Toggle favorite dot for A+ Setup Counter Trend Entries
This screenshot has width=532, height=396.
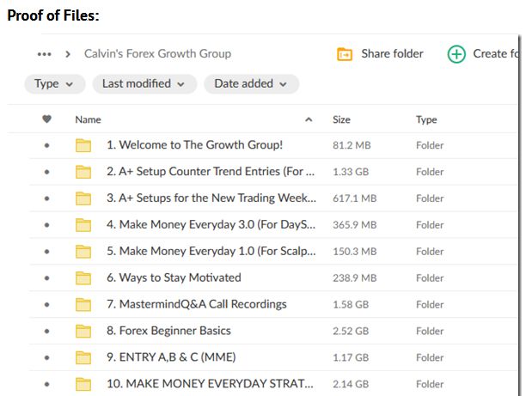pos(46,172)
